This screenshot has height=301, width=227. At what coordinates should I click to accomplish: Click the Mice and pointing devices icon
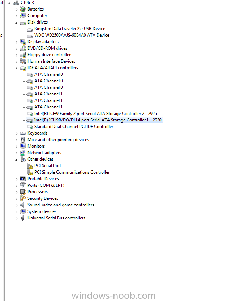tap(22, 140)
